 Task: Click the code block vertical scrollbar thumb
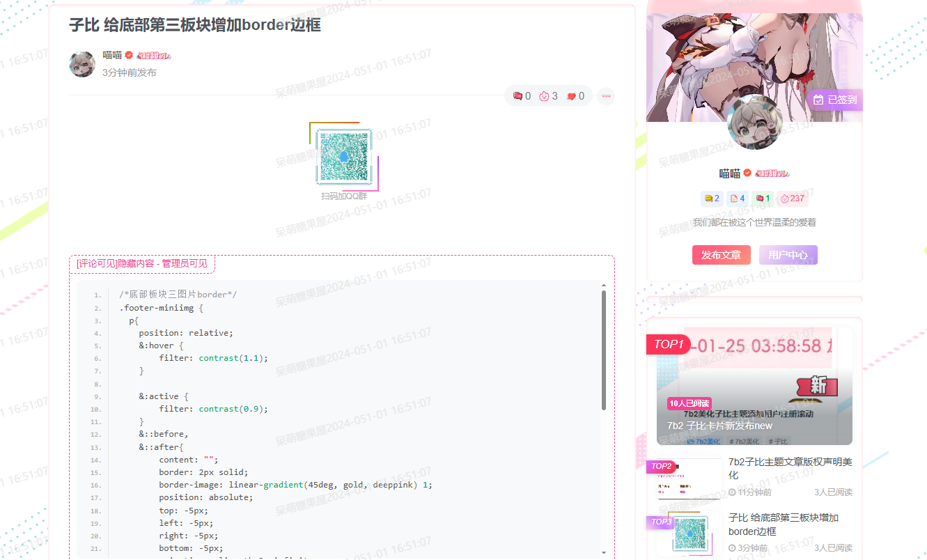(x=603, y=350)
